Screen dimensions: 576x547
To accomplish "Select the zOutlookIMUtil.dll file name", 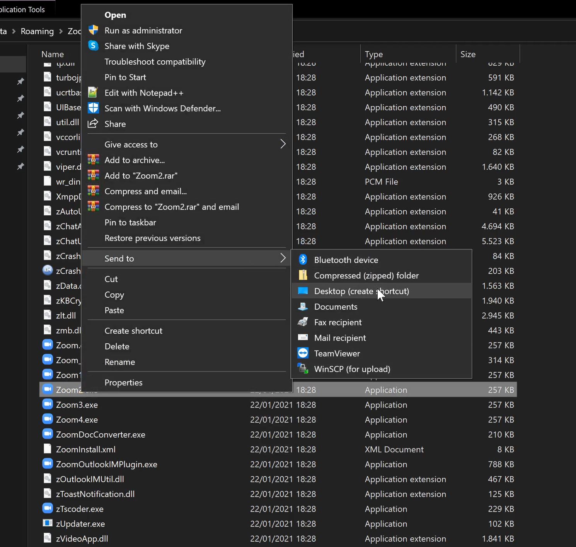I will pyautogui.click(x=90, y=479).
